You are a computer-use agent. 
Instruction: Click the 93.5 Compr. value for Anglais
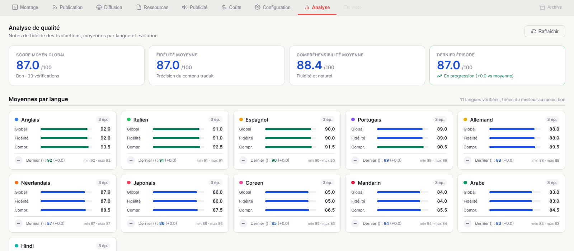(x=105, y=147)
